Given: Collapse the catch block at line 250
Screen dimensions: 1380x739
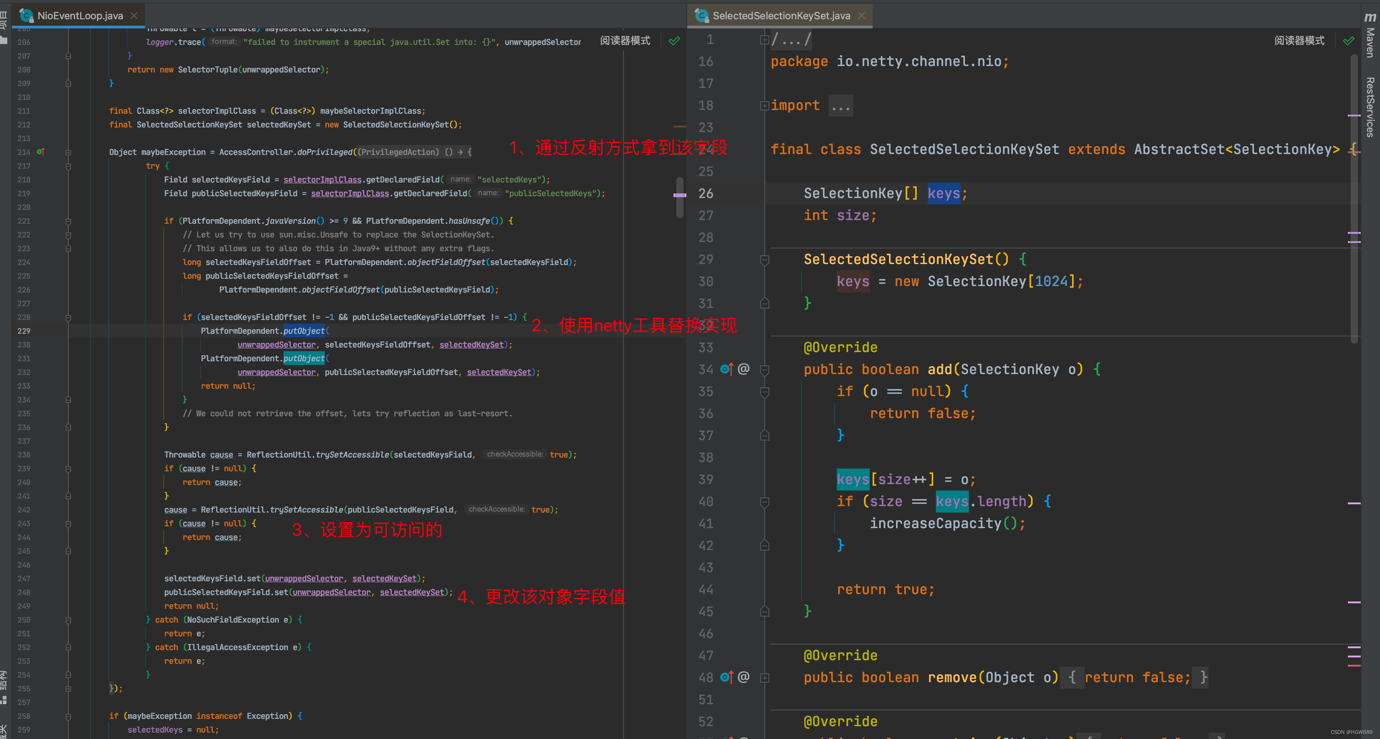Looking at the screenshot, I should [68, 620].
